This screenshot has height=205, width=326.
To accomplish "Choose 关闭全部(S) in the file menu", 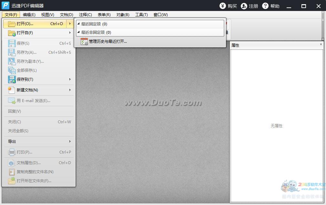I will pos(39,131).
